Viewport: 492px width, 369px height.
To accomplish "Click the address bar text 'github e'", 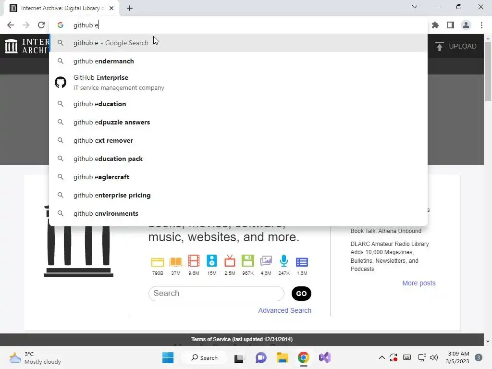I will pos(86,25).
